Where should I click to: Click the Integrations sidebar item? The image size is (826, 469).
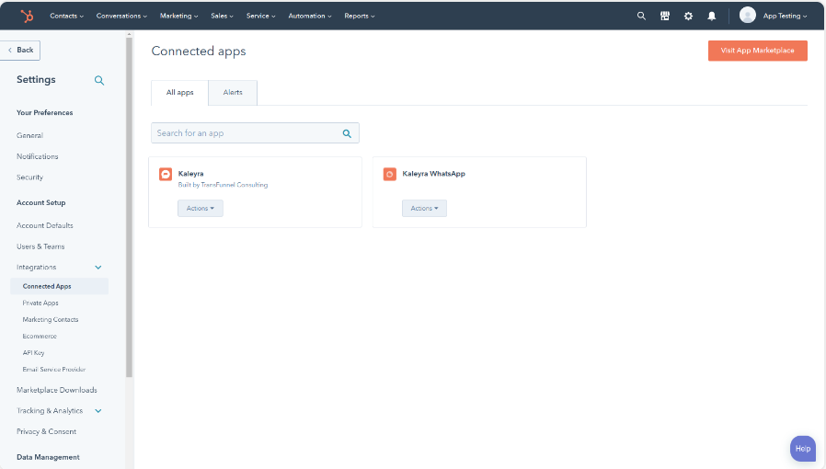[37, 268]
